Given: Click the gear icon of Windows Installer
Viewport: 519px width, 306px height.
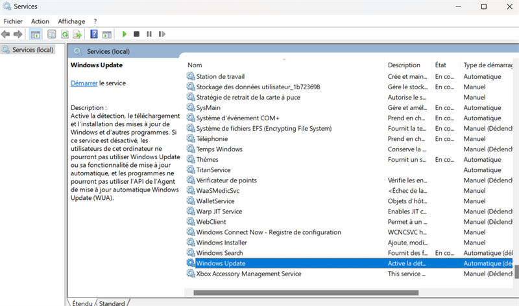Looking at the screenshot, I should pyautogui.click(x=191, y=243).
